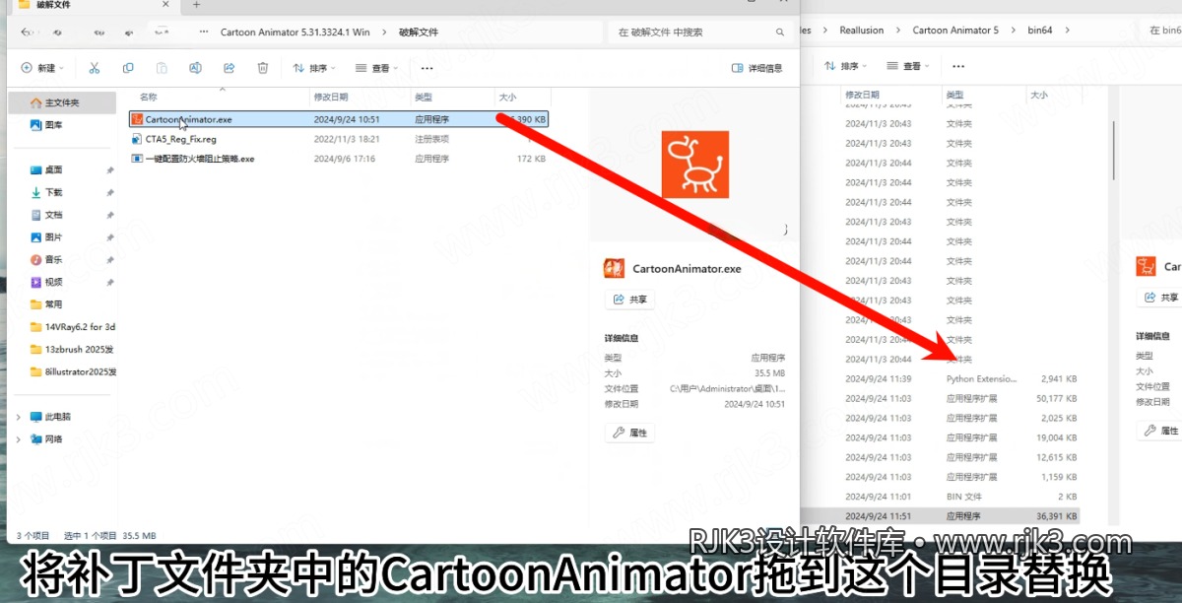The height and width of the screenshot is (603, 1182).
Task: Click the Cartoon Animator 5.31.3324.1 Win breadcrumb
Action: (x=295, y=33)
